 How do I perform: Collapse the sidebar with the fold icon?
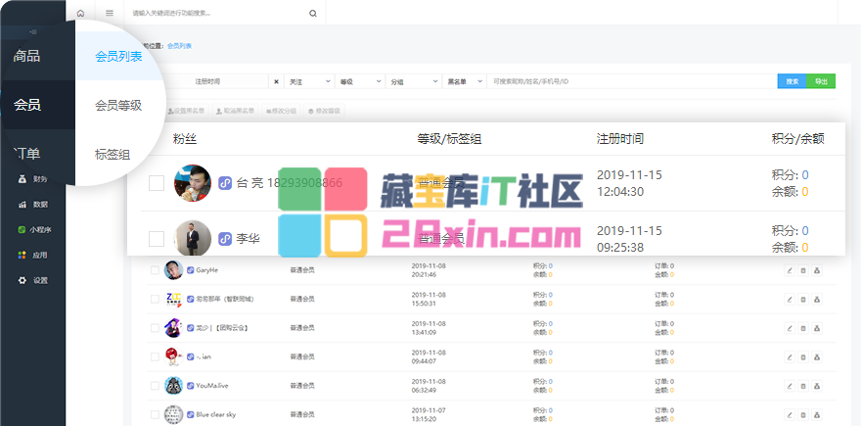click(33, 32)
